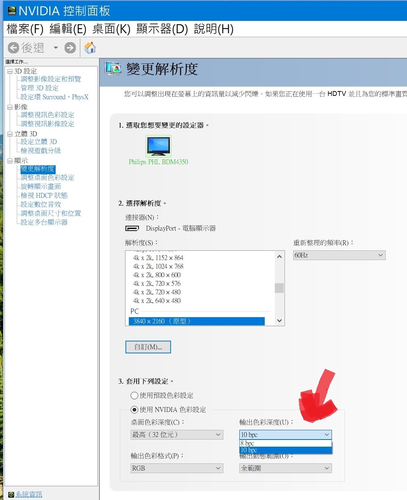Select 3840 × 2160 (原型) resolution
This screenshot has height=500, width=407.
[x=197, y=321]
